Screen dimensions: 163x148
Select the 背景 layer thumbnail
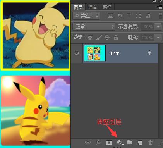[x=95, y=53]
